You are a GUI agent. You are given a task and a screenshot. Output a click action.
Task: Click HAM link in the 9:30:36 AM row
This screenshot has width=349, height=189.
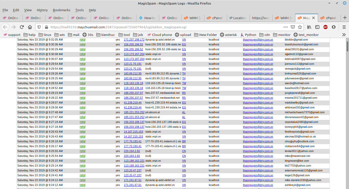83,44
